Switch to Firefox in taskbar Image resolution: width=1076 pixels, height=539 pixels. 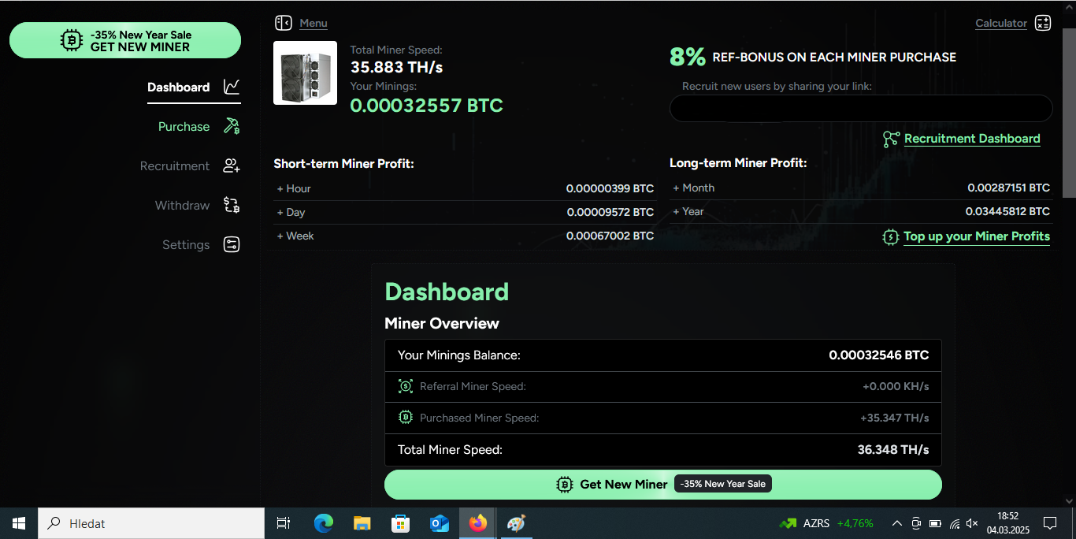tap(477, 523)
